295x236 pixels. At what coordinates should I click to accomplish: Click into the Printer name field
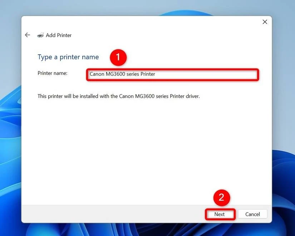[x=172, y=74]
